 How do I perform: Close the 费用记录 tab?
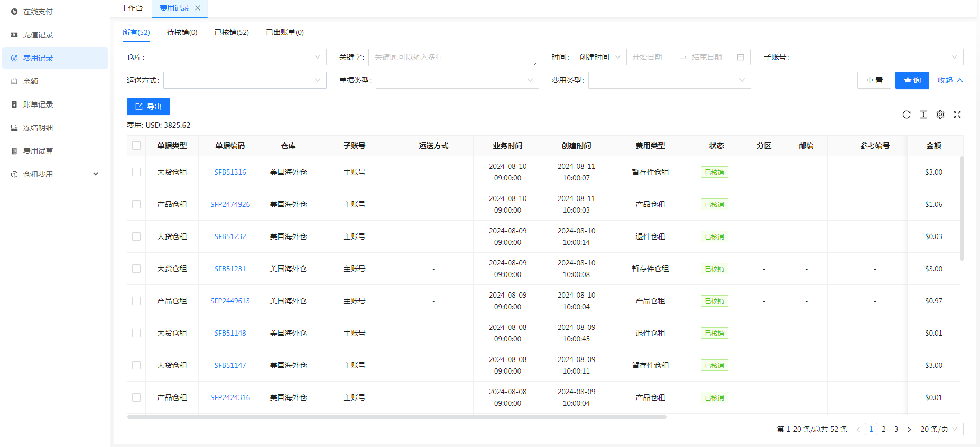tap(198, 8)
